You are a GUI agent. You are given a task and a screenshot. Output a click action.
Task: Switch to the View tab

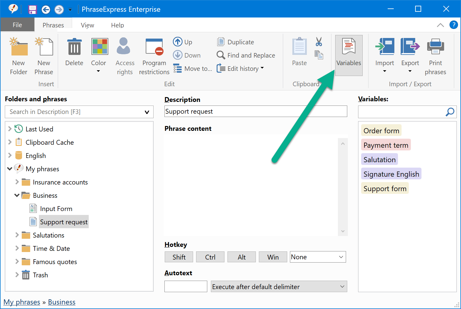pos(87,25)
